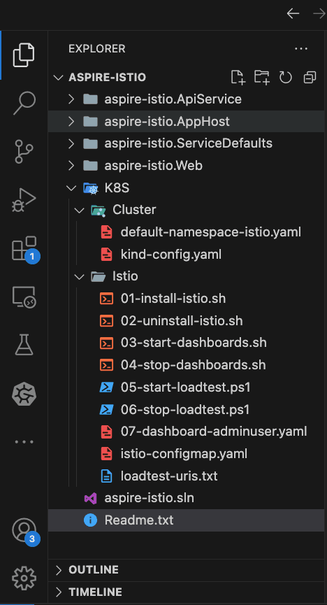Open the Manage gear menu
This screenshot has width=327, height=605.
pos(24,578)
